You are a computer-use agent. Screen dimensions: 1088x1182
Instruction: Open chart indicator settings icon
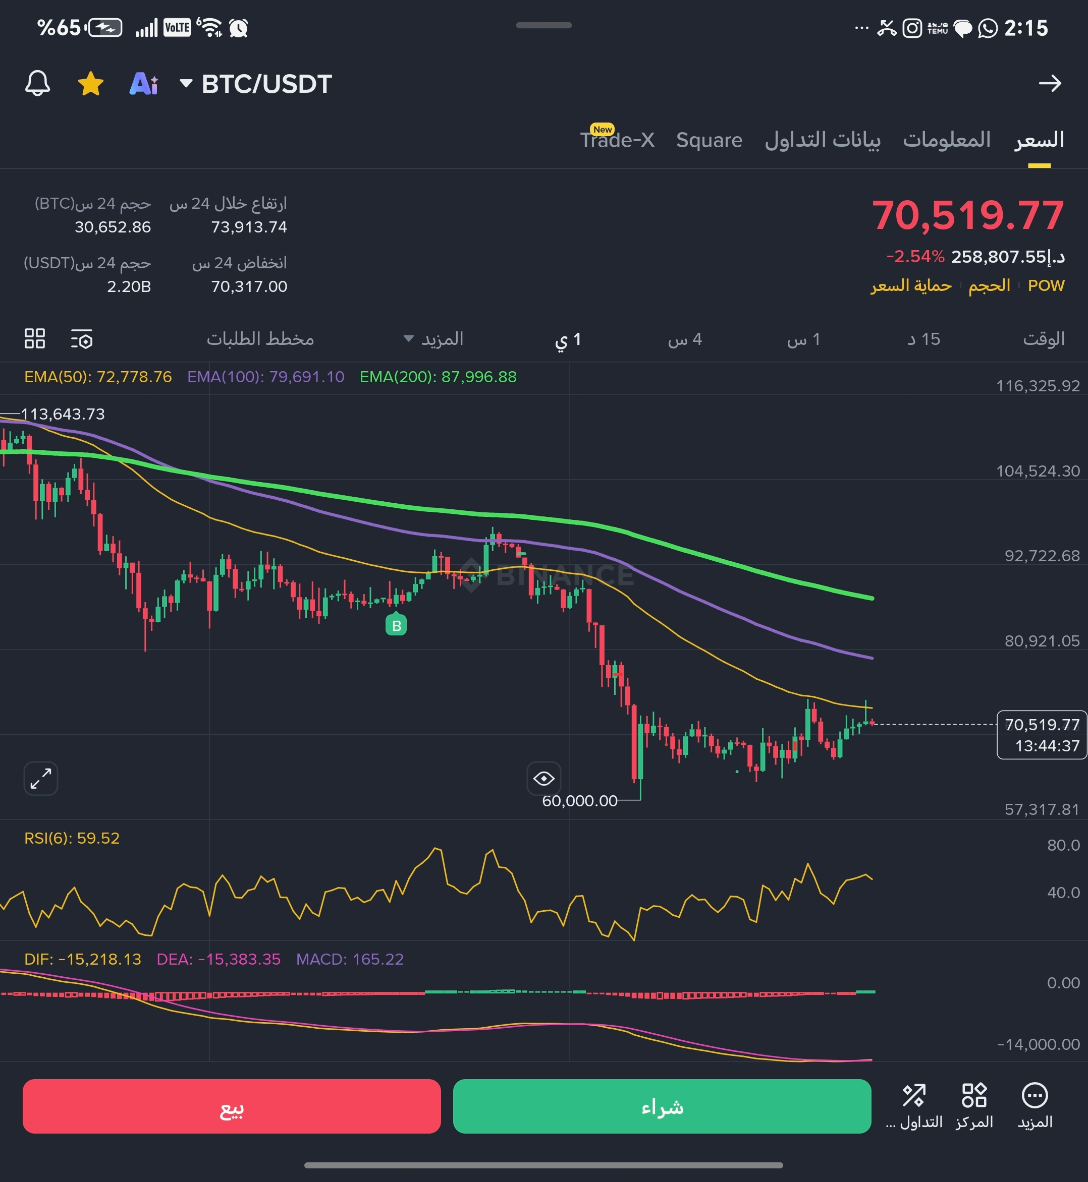coord(82,339)
